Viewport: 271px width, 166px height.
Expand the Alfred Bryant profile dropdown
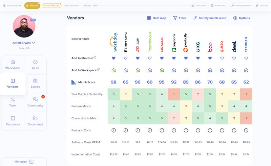click(x=24, y=43)
